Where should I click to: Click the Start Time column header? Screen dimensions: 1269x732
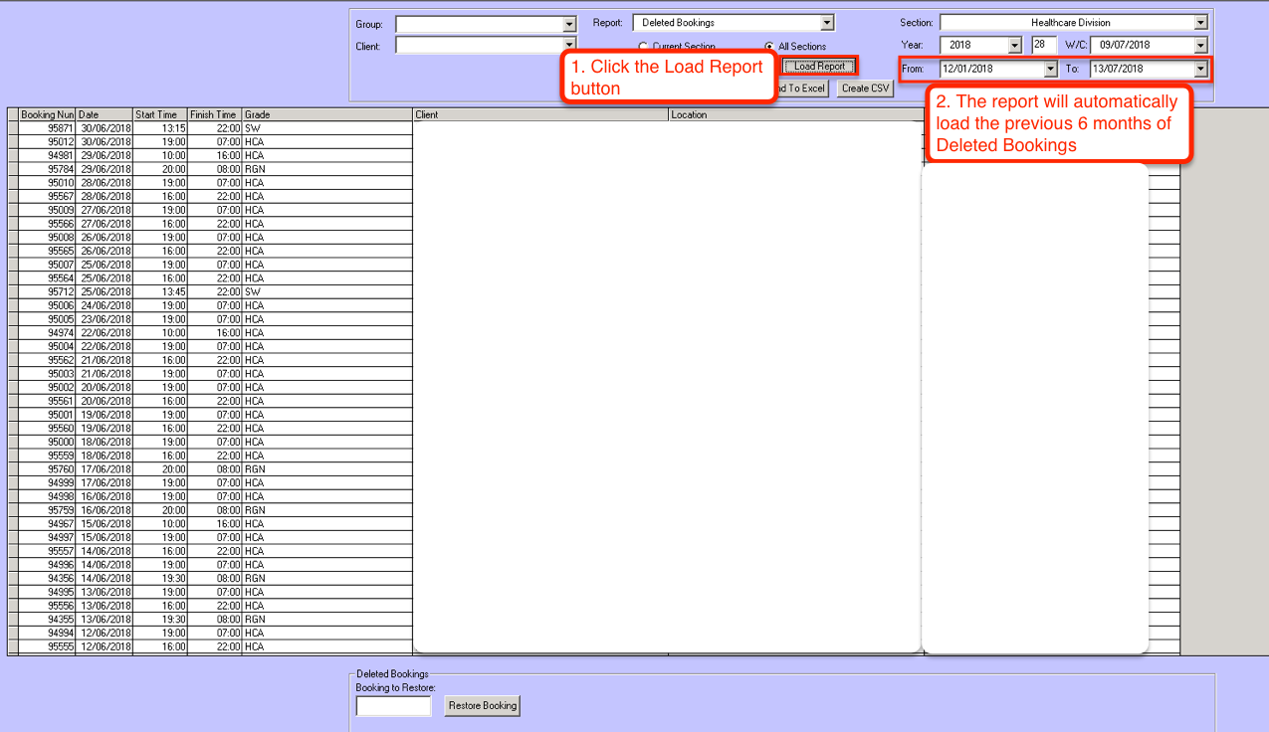[159, 115]
